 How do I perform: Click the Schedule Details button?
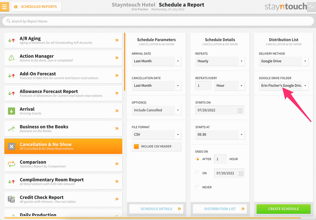(x=156, y=209)
